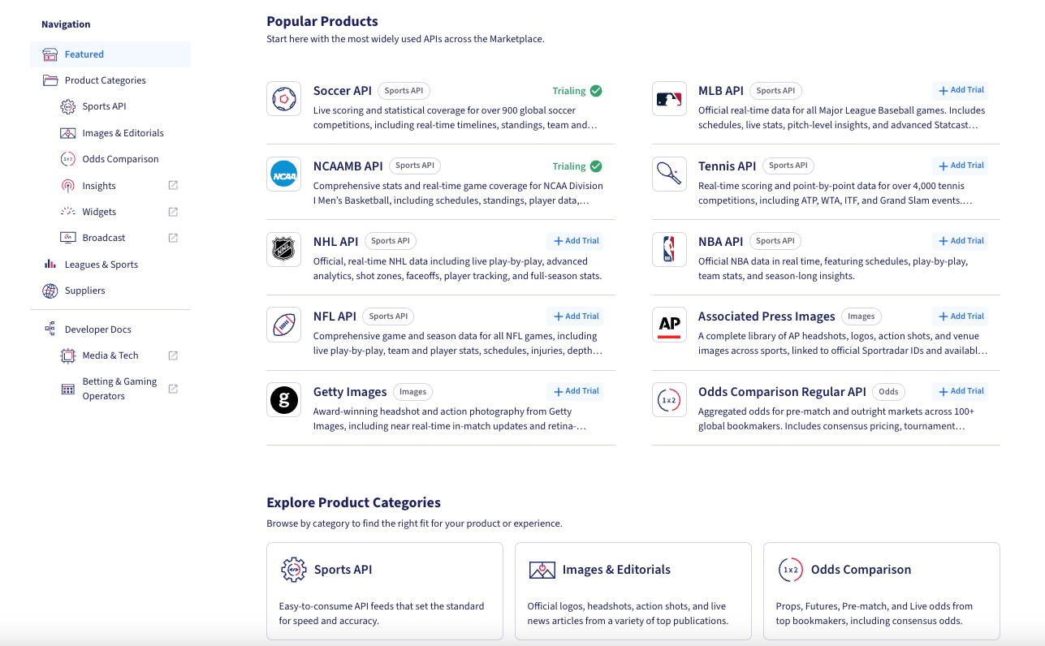The width and height of the screenshot is (1045, 646).
Task: Click the Sports API gear icon in sidebar
Action: (x=68, y=106)
